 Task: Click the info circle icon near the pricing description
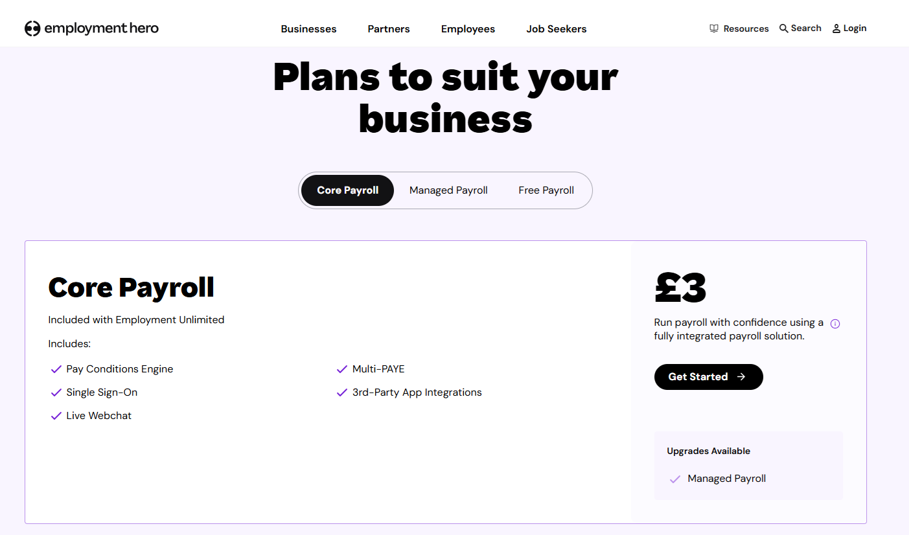(x=835, y=323)
